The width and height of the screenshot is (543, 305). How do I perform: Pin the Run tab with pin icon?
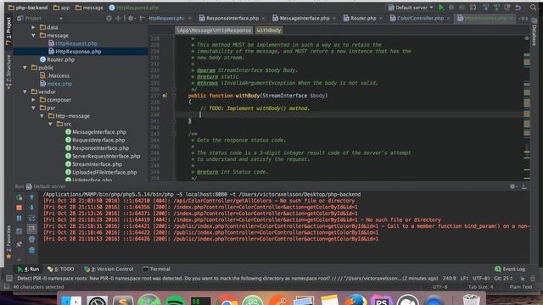click(19, 244)
